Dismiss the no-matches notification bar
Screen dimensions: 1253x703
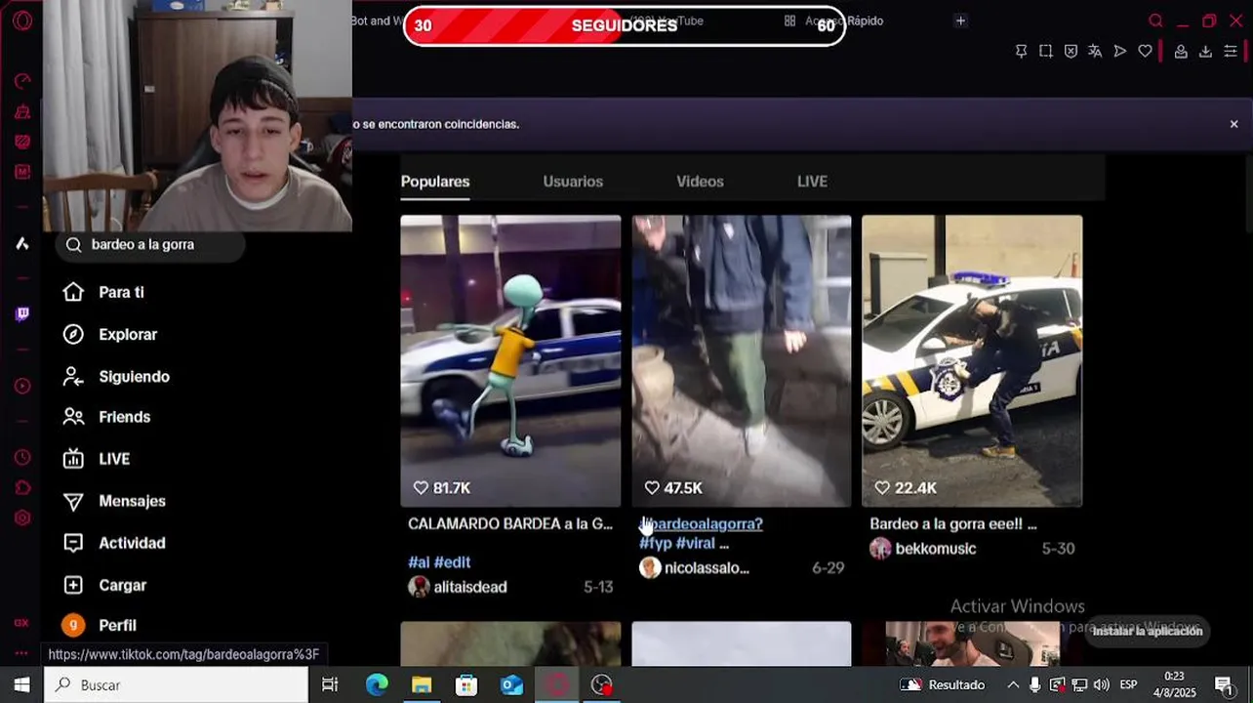(x=1233, y=124)
